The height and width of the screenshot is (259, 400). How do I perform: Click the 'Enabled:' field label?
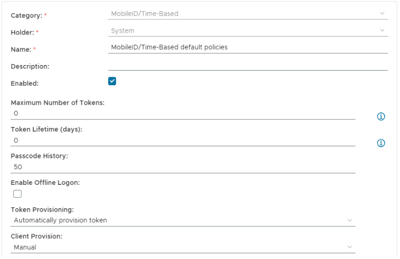(25, 83)
